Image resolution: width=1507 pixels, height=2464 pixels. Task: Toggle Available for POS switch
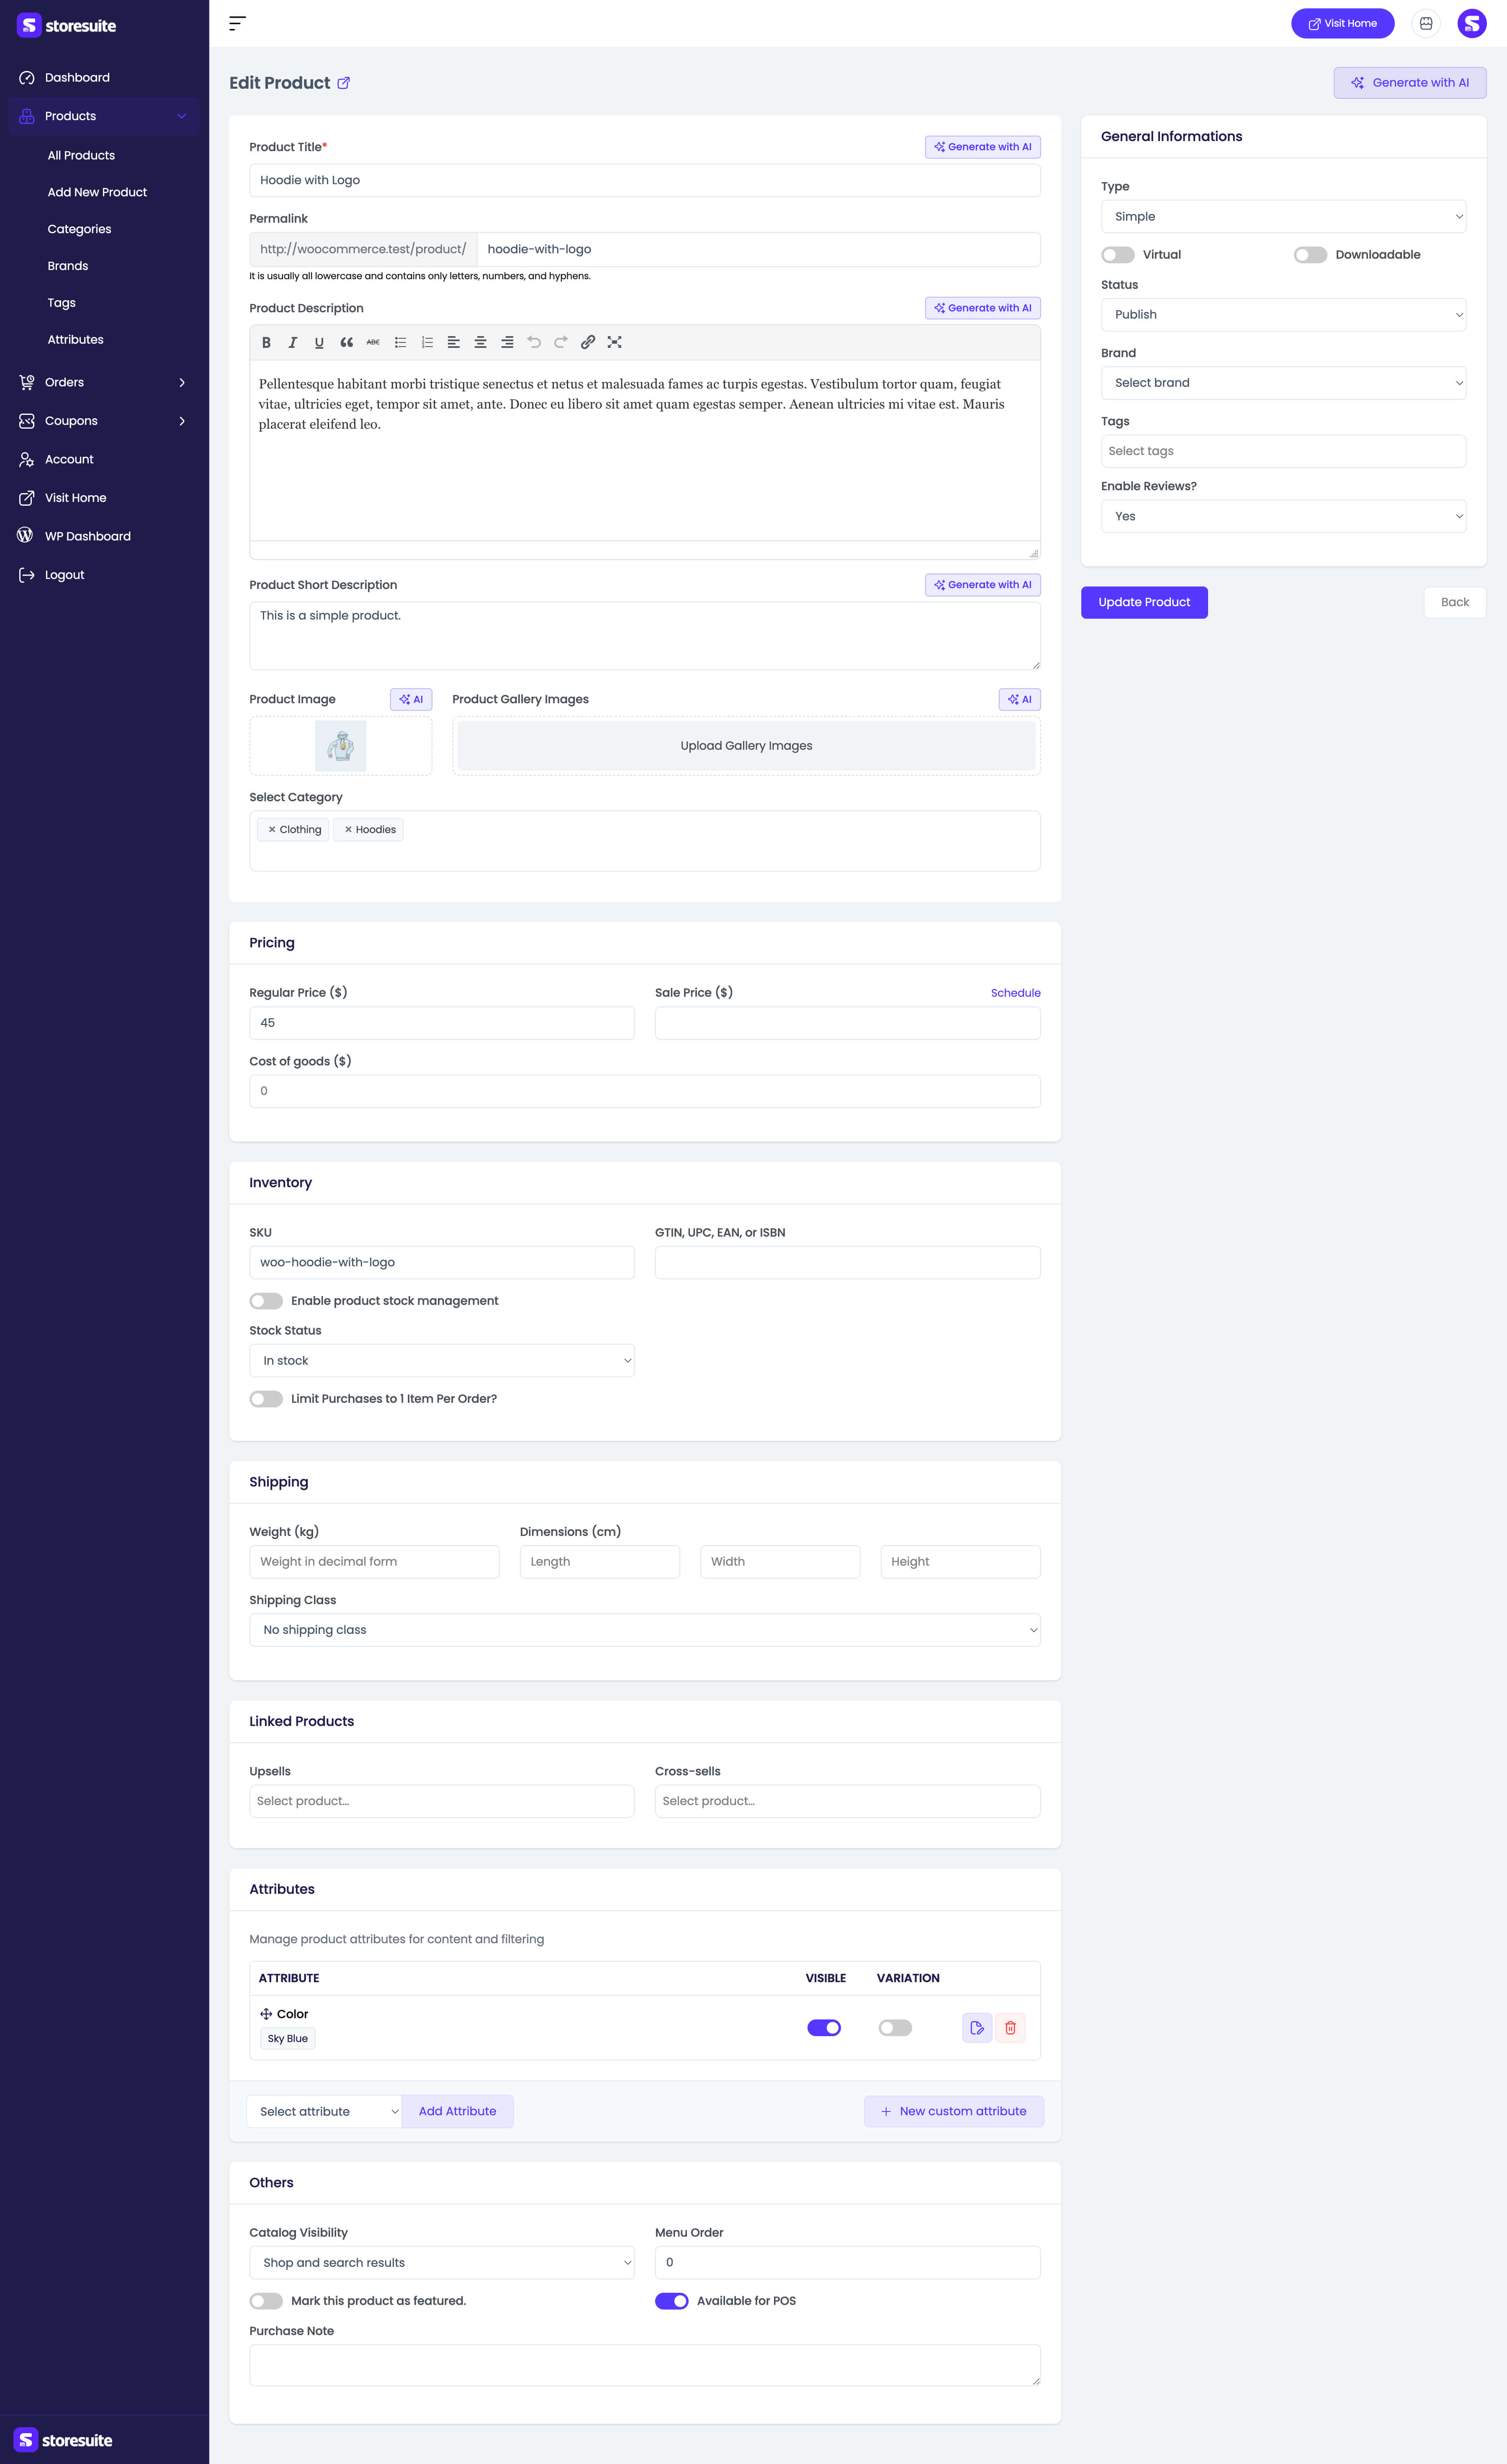tap(672, 2301)
